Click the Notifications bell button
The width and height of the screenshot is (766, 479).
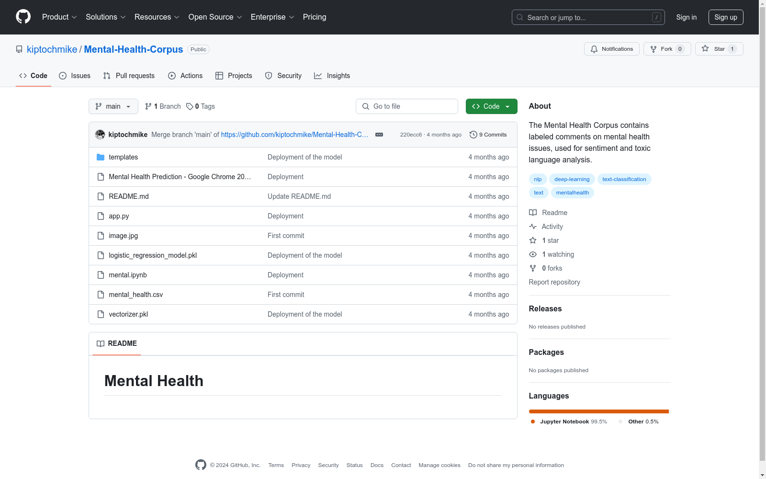pos(611,49)
